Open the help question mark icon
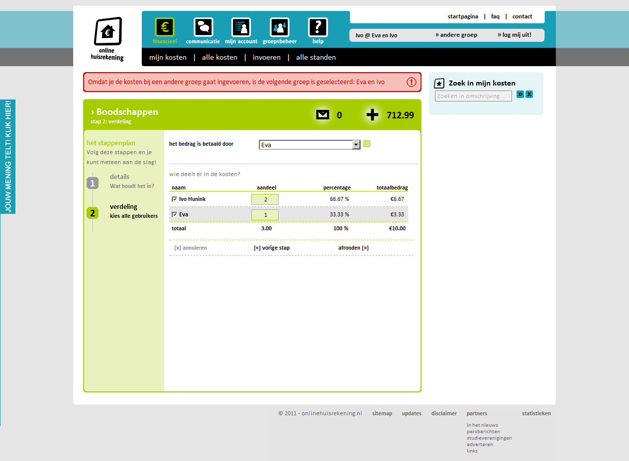629x461 pixels. pyautogui.click(x=317, y=27)
